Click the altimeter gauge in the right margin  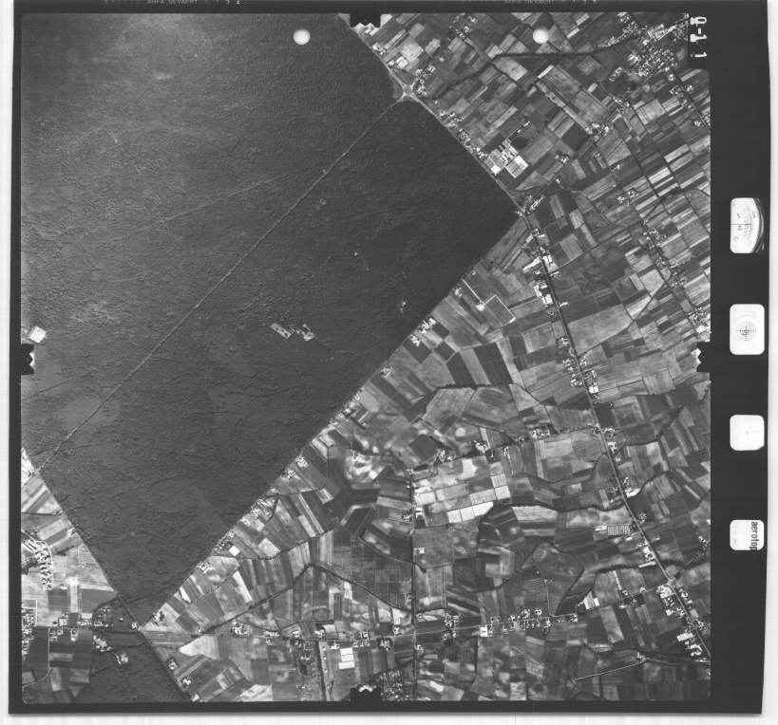point(746,225)
